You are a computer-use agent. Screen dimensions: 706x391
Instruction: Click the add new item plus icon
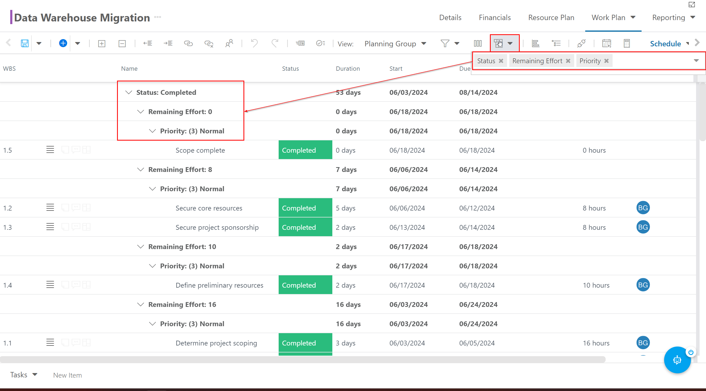coord(63,43)
